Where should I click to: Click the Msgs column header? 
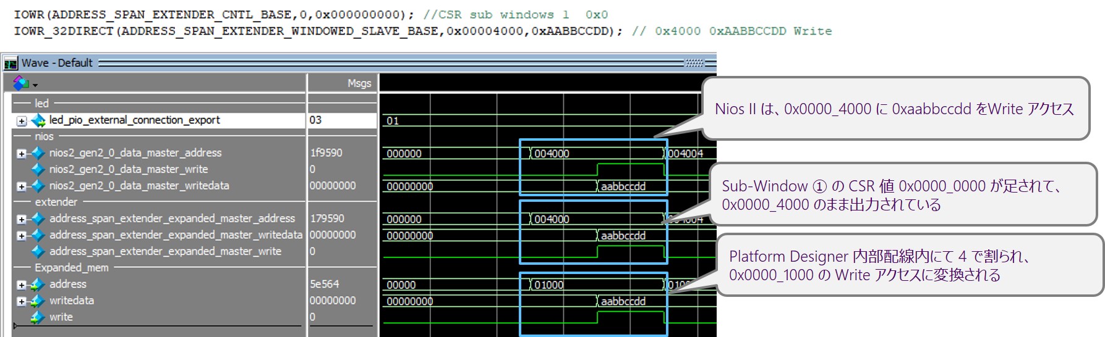(x=359, y=83)
